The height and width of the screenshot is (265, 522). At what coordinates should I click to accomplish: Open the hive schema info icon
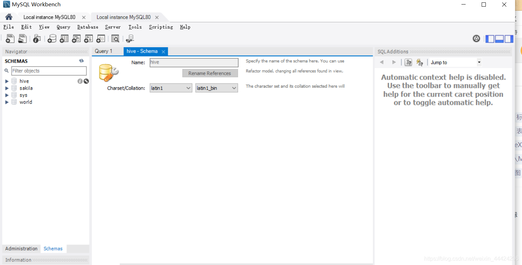tap(80, 81)
